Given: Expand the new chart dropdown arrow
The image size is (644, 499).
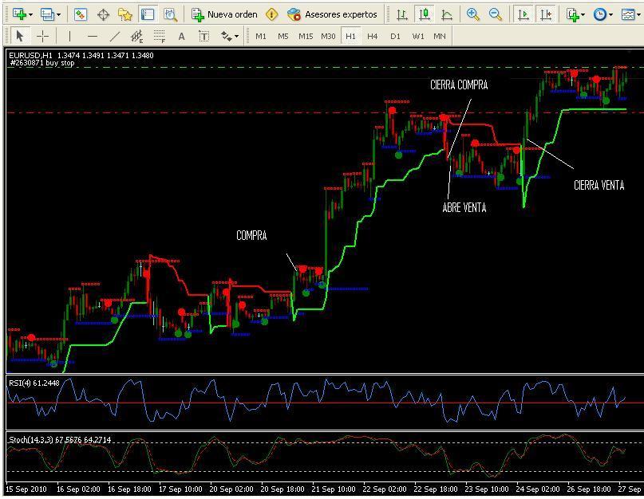Looking at the screenshot, I should [x=30, y=14].
